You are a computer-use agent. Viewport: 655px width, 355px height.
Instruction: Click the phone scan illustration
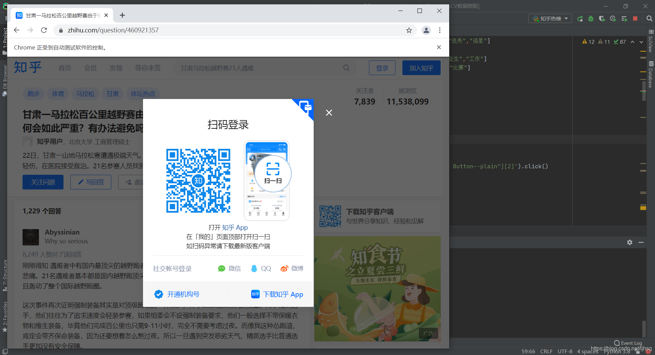click(x=267, y=181)
